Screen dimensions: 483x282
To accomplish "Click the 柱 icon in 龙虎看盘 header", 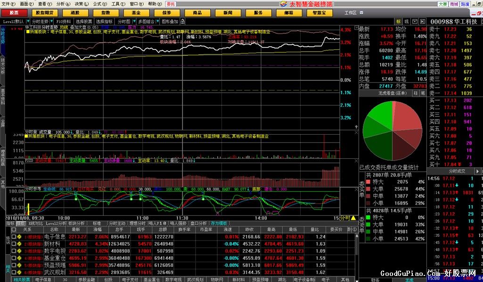I will [x=416, y=93].
